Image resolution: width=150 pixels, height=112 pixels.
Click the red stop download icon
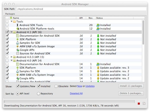pyautogui.click(x=139, y=103)
